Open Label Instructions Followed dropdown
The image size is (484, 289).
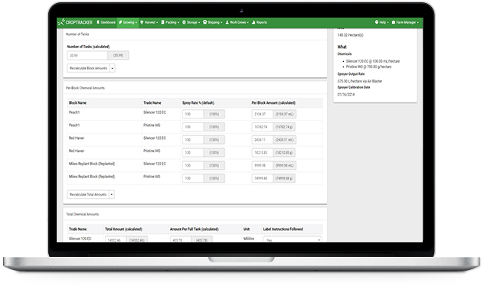pos(292,239)
